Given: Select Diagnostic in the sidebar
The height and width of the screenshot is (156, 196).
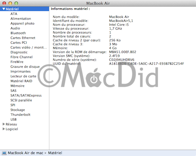Looking at the screenshot, I should (x=19, y=52).
